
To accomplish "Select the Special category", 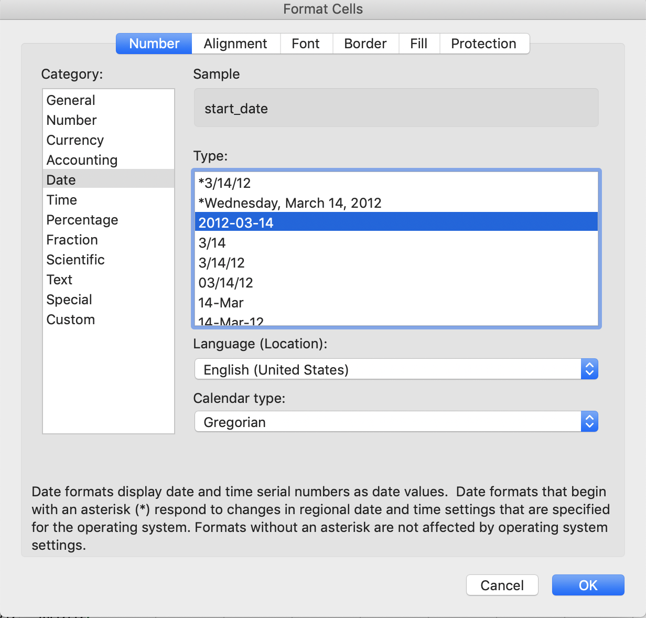I will point(109,300).
